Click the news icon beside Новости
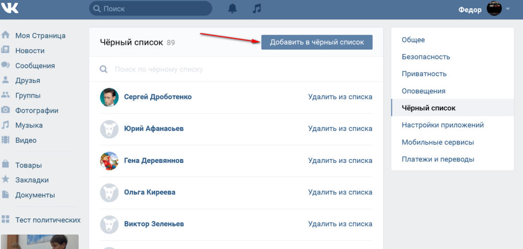The width and height of the screenshot is (523, 249). pos(5,50)
